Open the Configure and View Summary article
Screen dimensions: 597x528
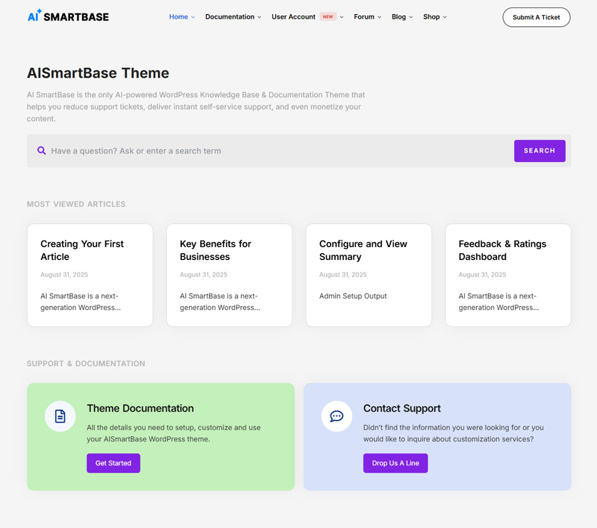[363, 250]
